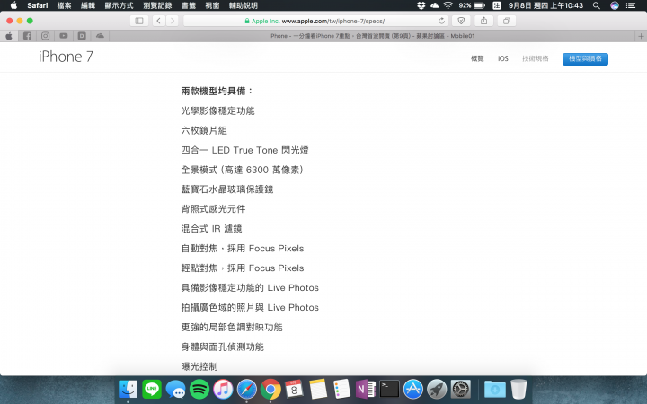Click the line 四合一 LED True Tone 閃光燈

point(244,150)
